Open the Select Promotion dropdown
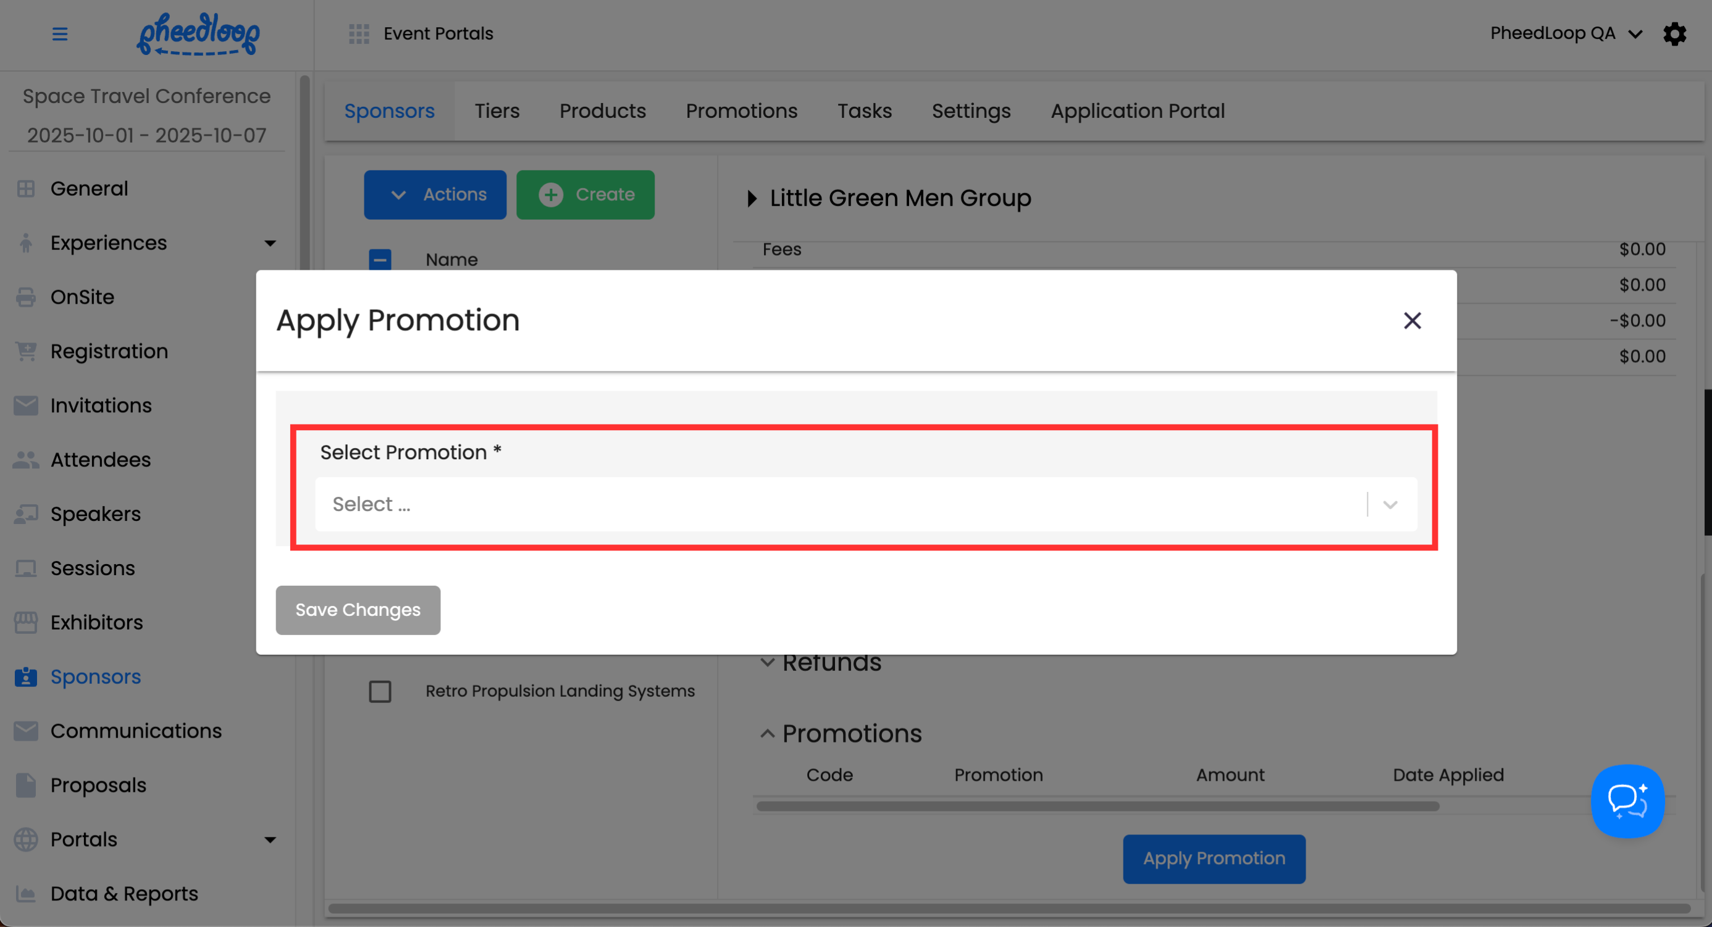This screenshot has width=1712, height=927. (x=865, y=504)
